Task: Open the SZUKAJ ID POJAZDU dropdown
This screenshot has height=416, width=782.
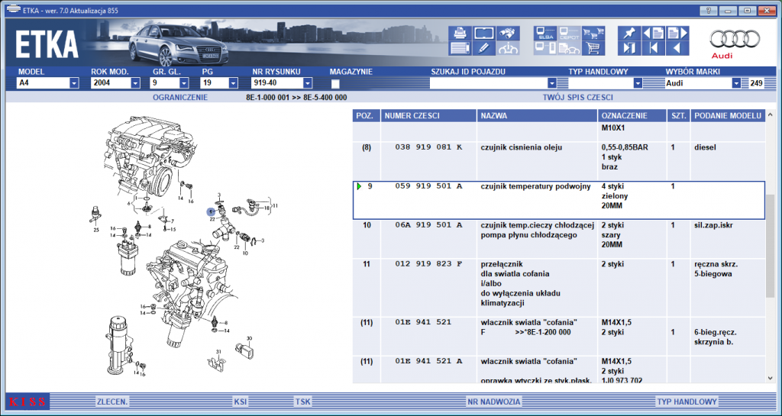Action: point(551,83)
